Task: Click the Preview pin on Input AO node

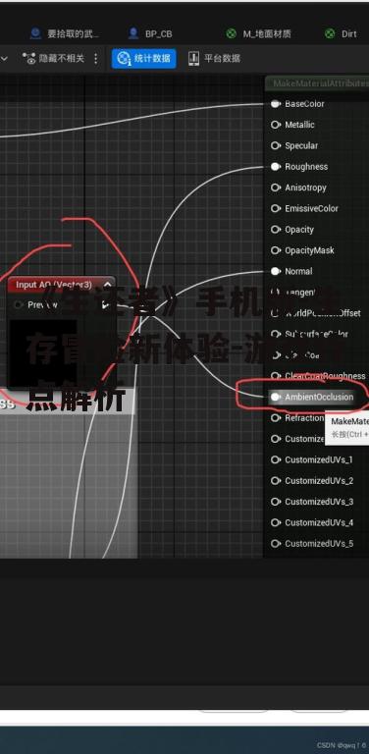Action: [x=19, y=305]
